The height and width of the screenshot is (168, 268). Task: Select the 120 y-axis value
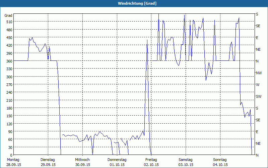coord(9,124)
